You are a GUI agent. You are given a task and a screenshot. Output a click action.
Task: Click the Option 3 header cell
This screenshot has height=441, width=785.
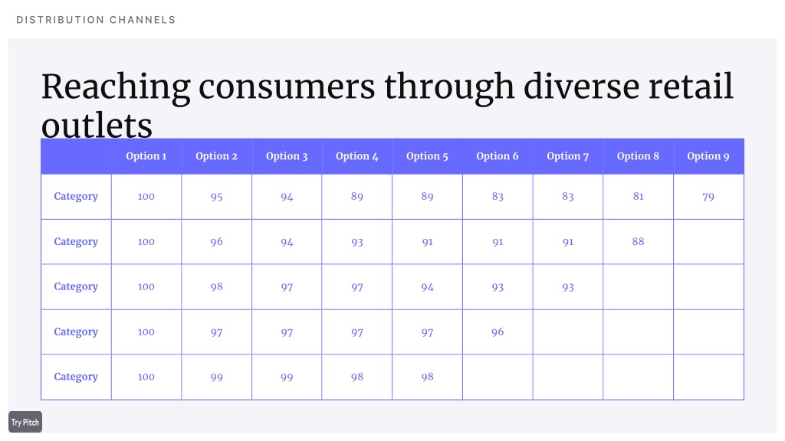pyautogui.click(x=287, y=156)
